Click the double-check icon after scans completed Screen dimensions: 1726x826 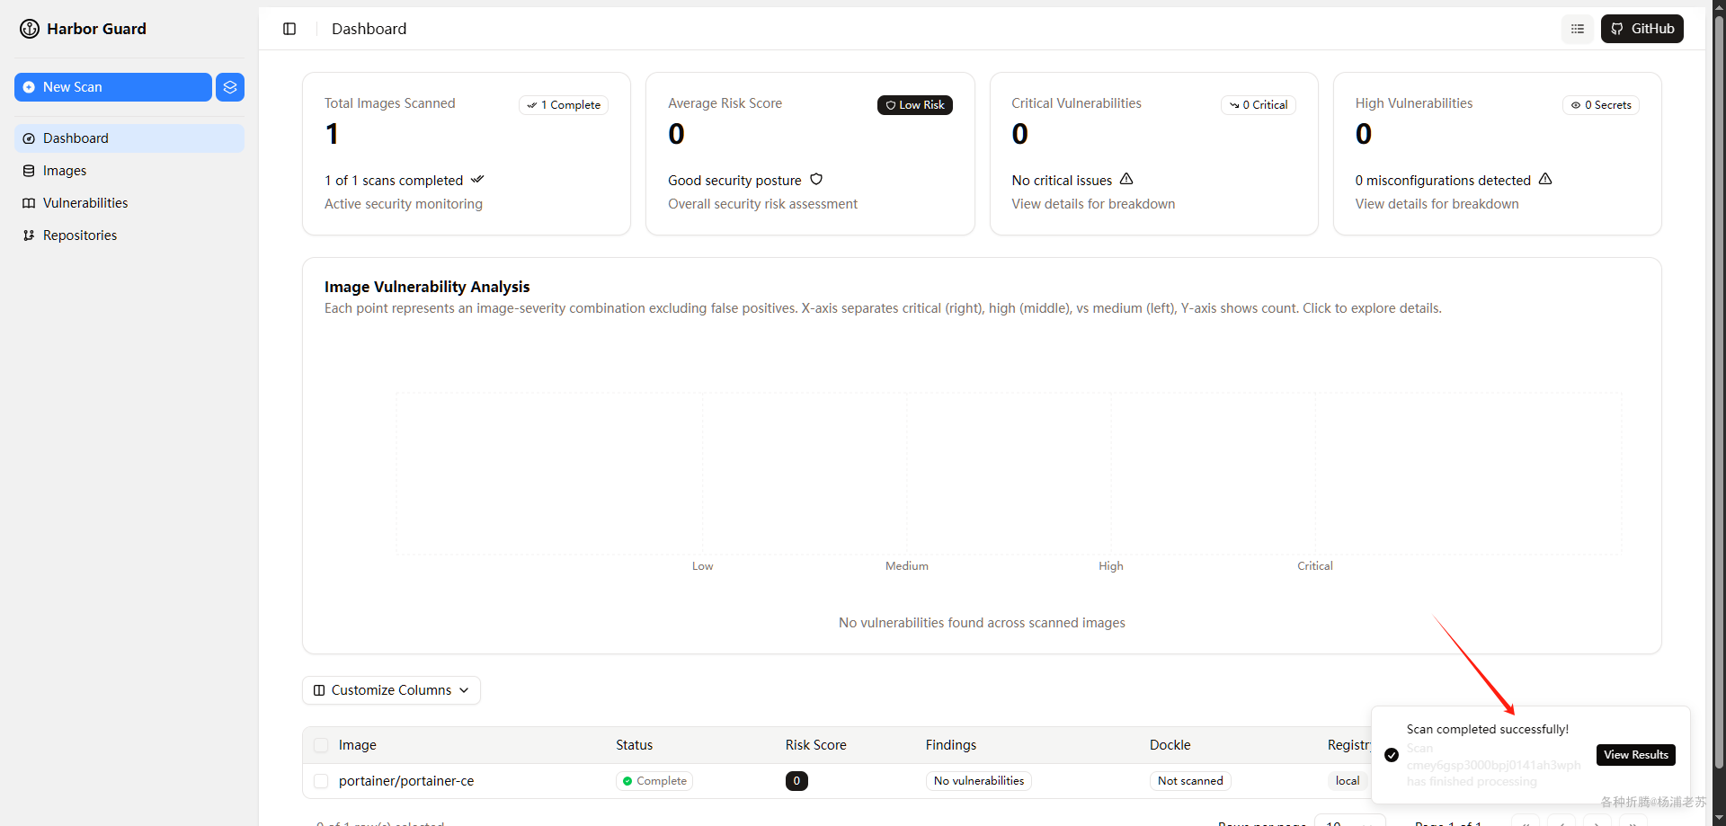coord(477,180)
